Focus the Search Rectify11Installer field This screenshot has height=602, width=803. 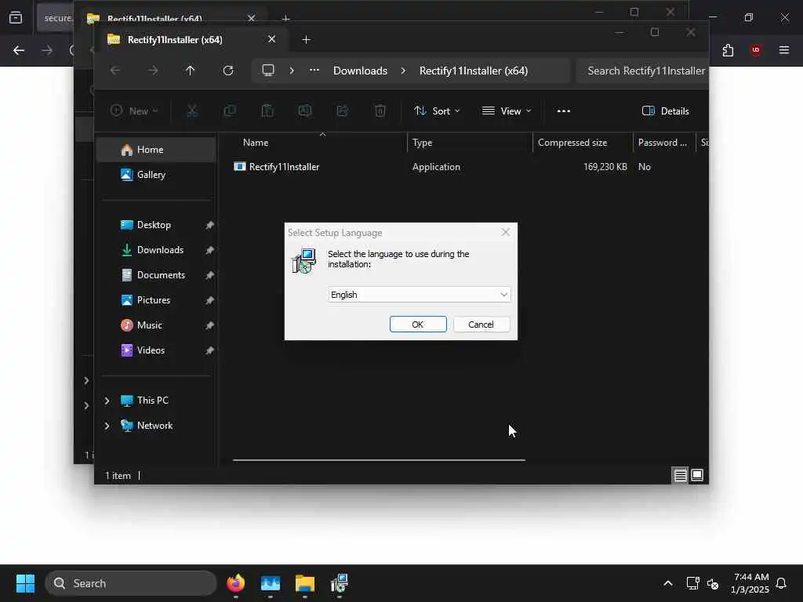tap(643, 71)
